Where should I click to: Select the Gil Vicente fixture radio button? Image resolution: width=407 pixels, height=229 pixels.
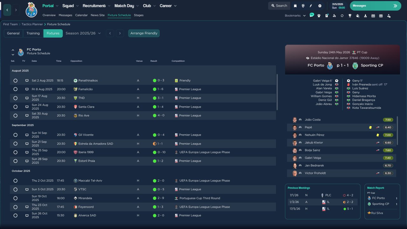pyautogui.click(x=15, y=135)
